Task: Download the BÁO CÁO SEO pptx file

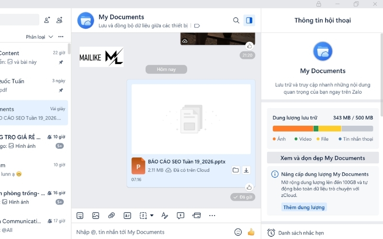Action: (246, 170)
